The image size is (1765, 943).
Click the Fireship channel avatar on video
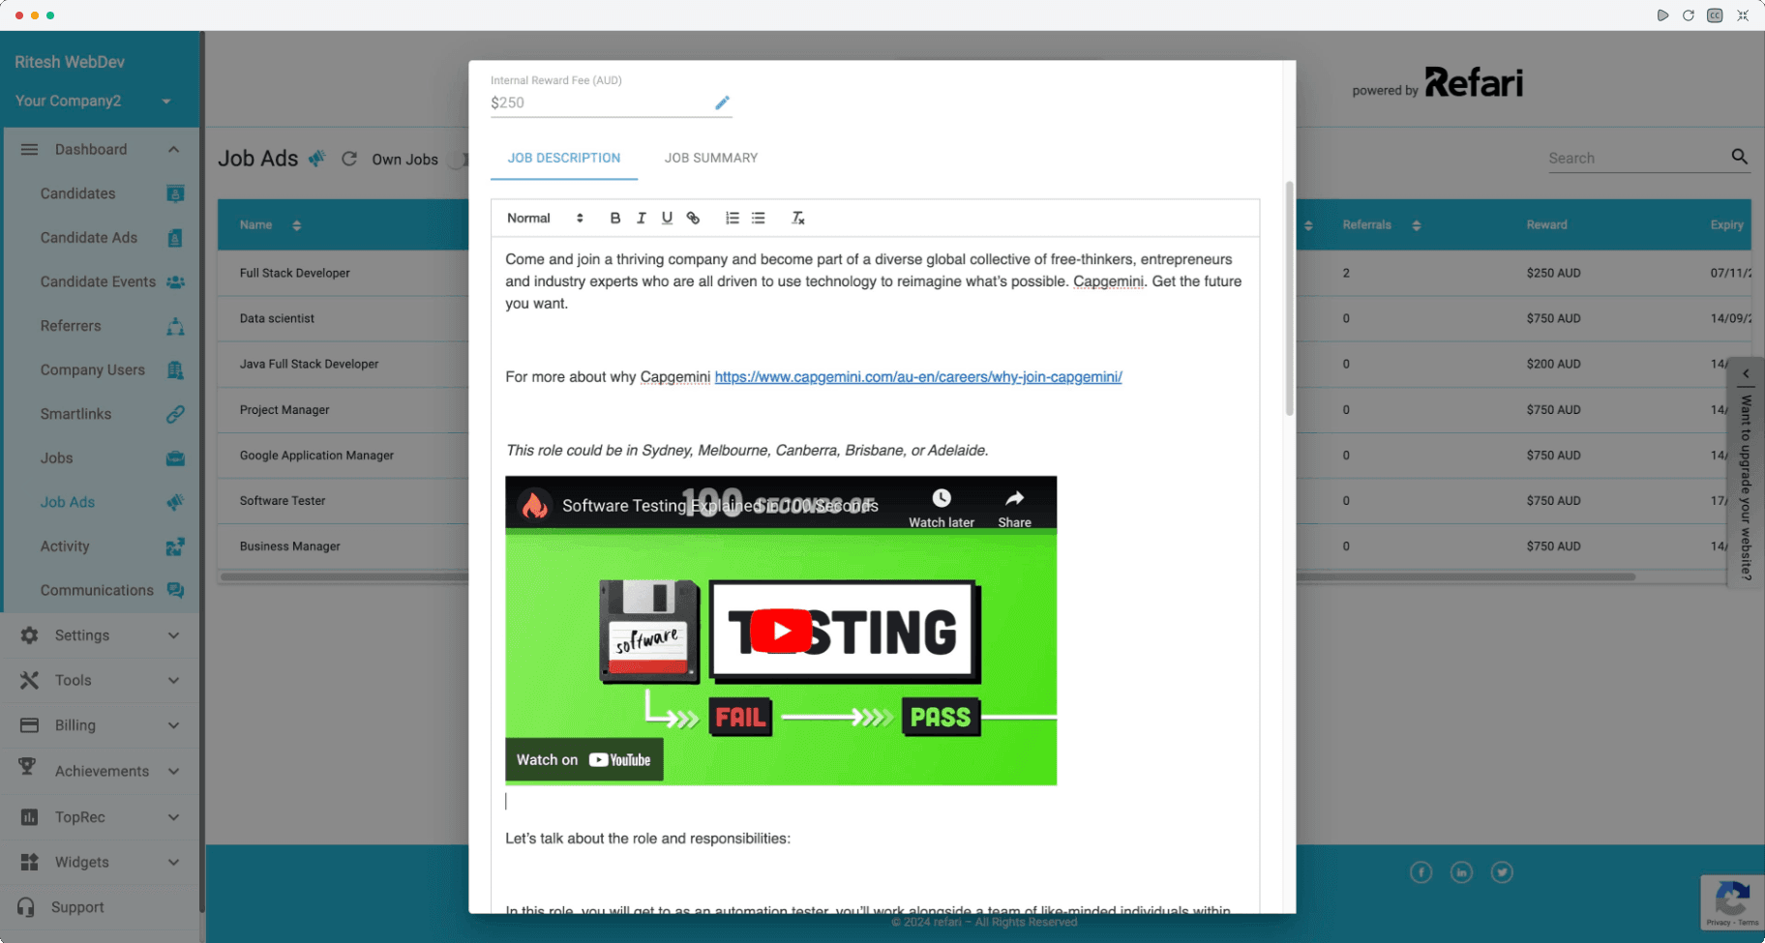534,505
